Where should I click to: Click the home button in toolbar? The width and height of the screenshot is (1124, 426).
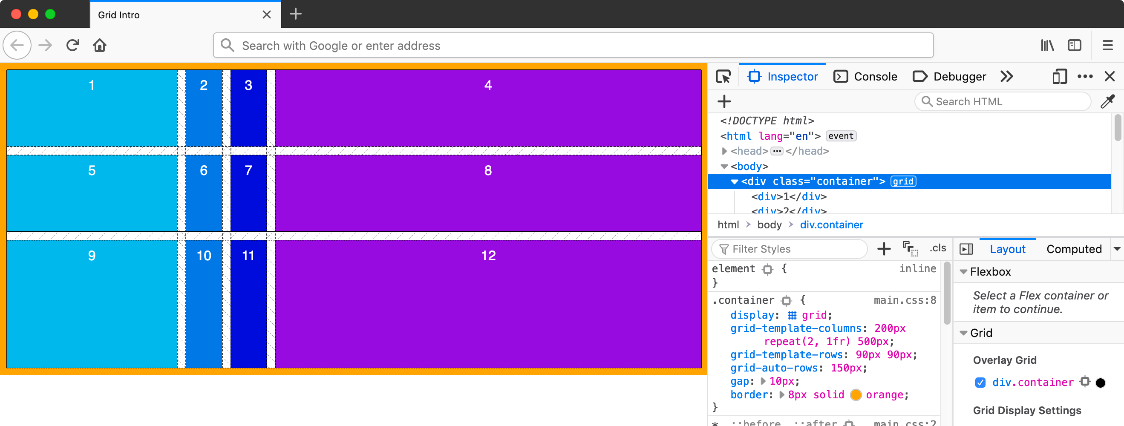coord(99,46)
